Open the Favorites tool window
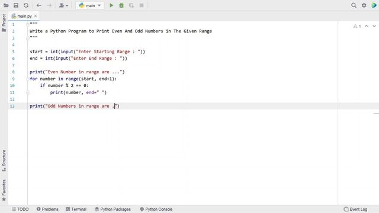The width and height of the screenshot is (379, 213). click(x=4, y=191)
